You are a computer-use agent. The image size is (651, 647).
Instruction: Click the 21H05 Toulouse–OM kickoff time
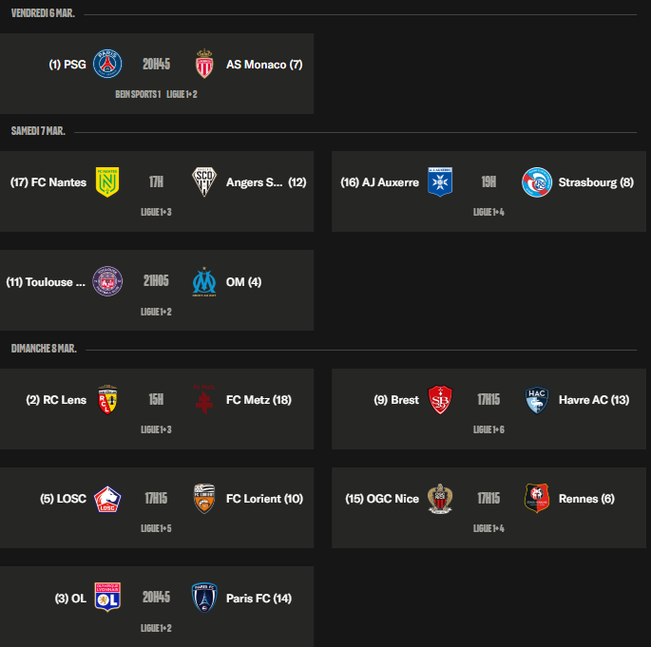(156, 281)
